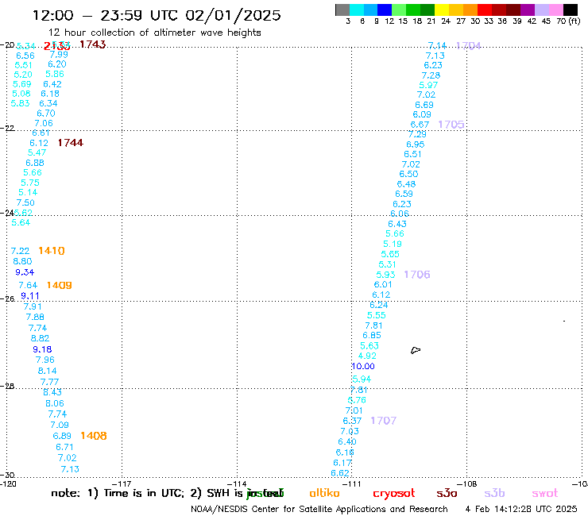Select the '8.43' wave height value
The image size is (588, 516).
[52, 392]
